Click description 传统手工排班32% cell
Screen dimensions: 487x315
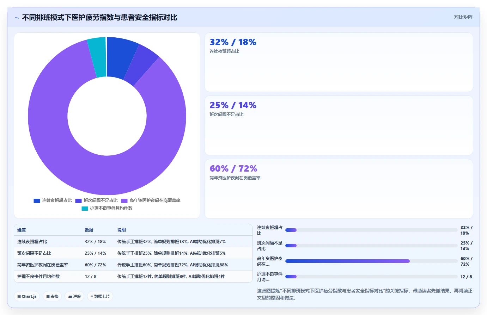[171, 242]
